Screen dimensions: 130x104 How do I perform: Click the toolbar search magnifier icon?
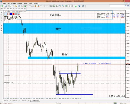tap(126, 6)
